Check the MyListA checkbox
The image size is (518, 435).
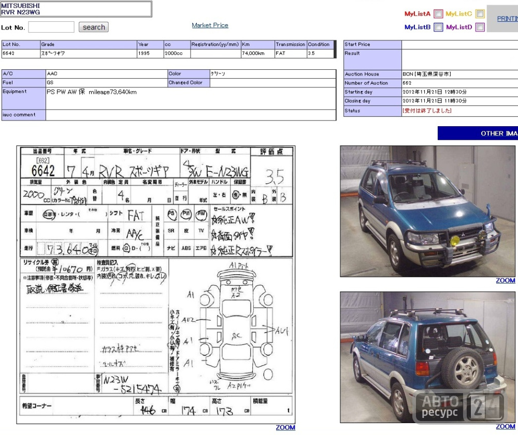click(x=438, y=14)
